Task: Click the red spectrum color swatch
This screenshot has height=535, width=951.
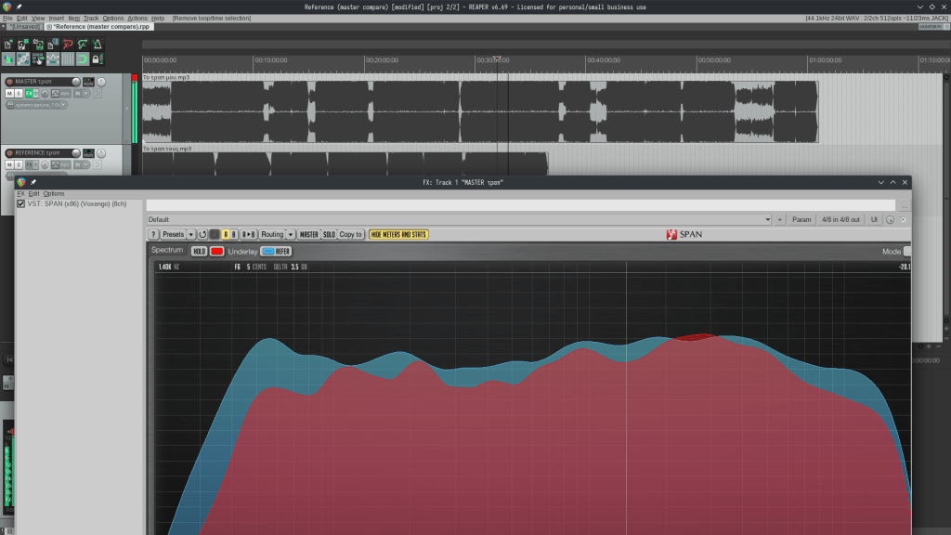Action: [x=216, y=252]
